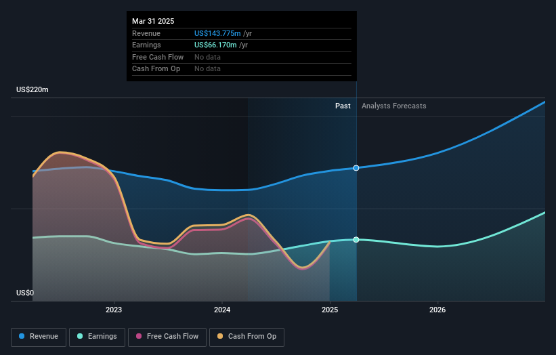Click the Earnings label in tooltip

tap(146, 45)
